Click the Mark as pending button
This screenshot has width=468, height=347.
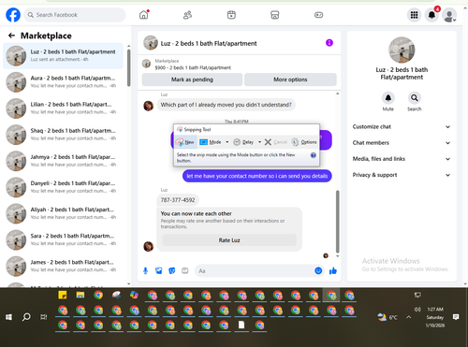192,80
